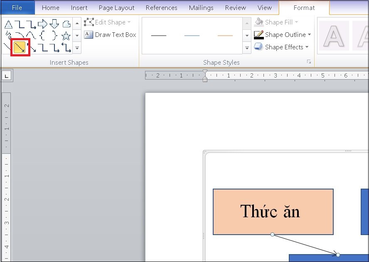Select the highlighted arrow line shape
This screenshot has height=262, width=369.
[x=20, y=47]
